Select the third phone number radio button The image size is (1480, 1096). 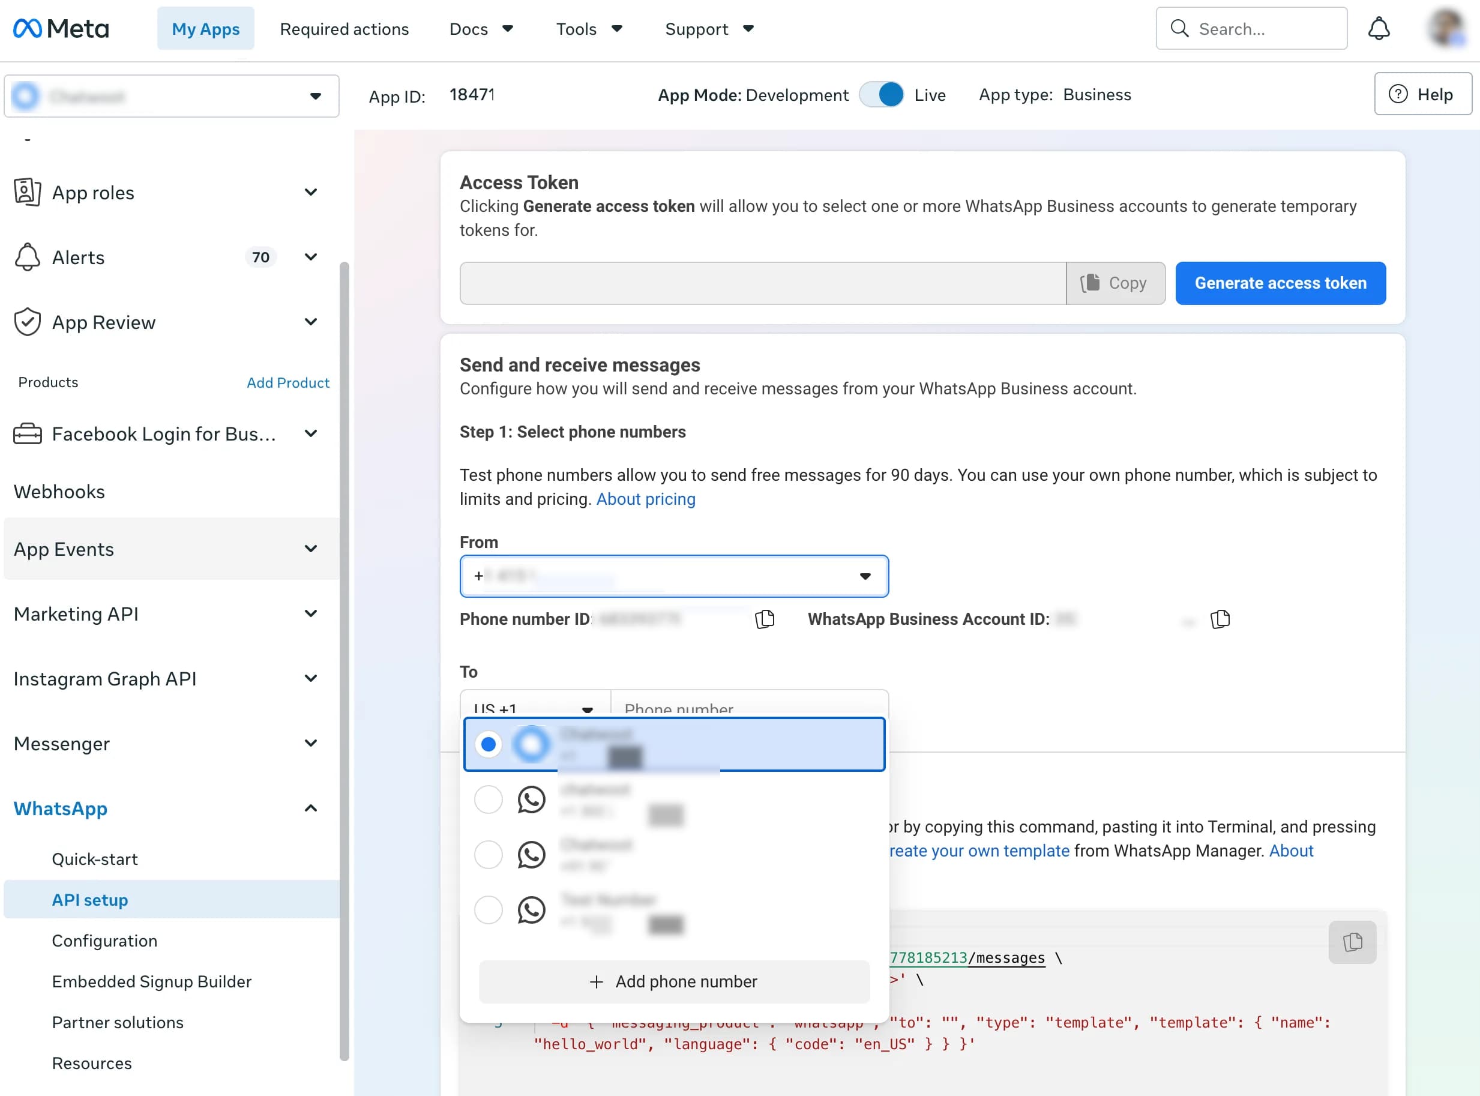pos(489,855)
